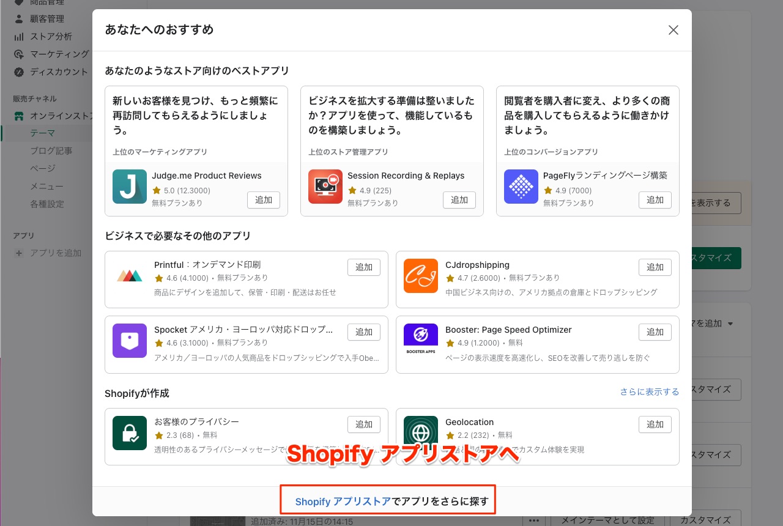Add the Judge.me Product Reviews app
The image size is (783, 526).
pos(264,200)
